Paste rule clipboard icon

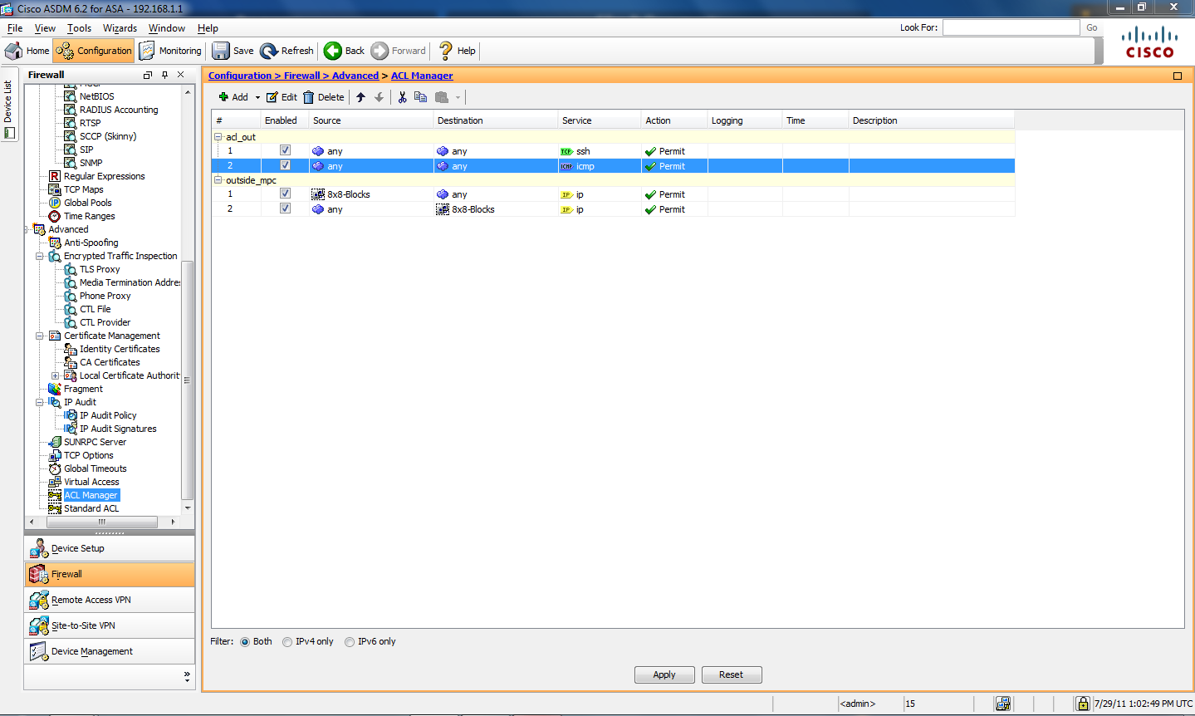click(x=442, y=97)
